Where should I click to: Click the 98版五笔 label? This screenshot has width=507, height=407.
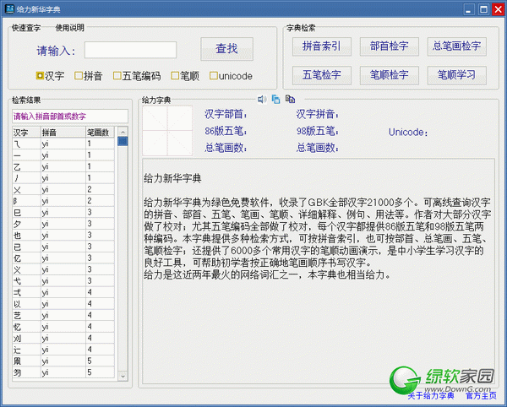318,131
